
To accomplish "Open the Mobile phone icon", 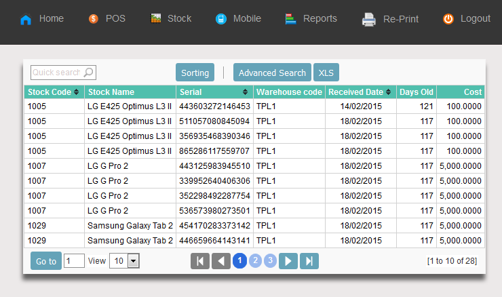I will tap(220, 19).
